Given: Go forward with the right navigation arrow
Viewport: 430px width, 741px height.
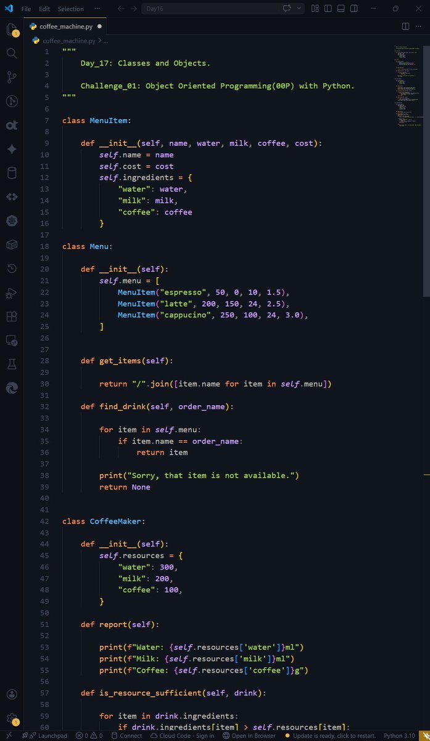Looking at the screenshot, I should tap(134, 9).
